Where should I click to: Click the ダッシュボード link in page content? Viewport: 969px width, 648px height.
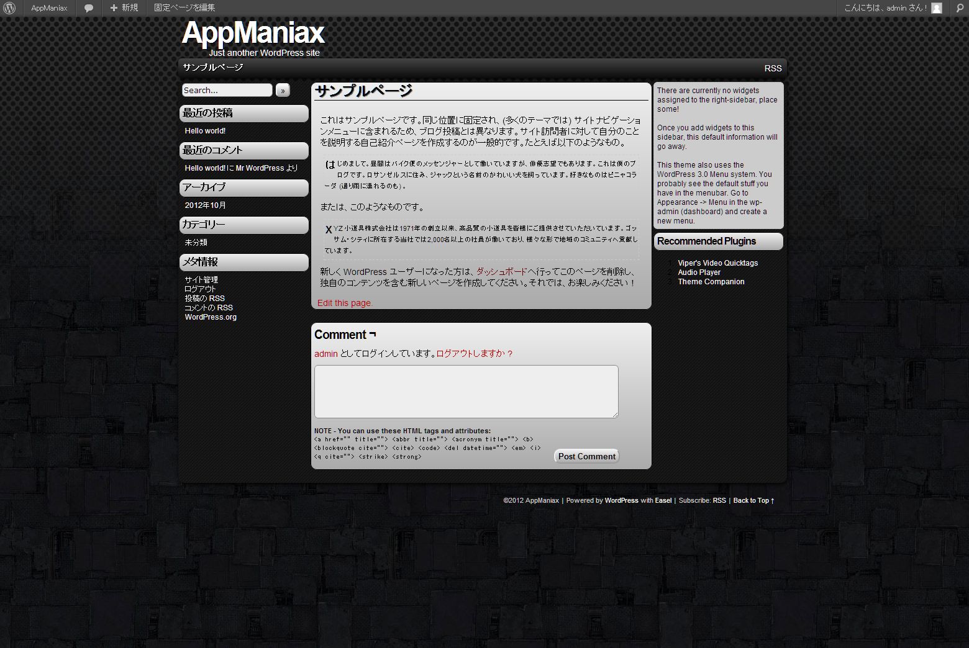[x=501, y=272]
